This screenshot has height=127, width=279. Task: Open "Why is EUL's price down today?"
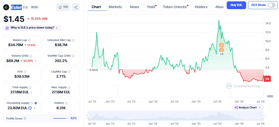coord(32,28)
